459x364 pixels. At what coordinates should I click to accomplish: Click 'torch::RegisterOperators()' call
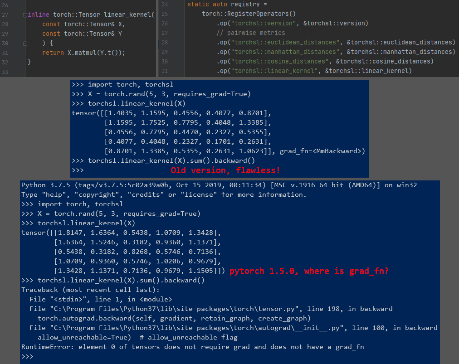tap(249, 14)
